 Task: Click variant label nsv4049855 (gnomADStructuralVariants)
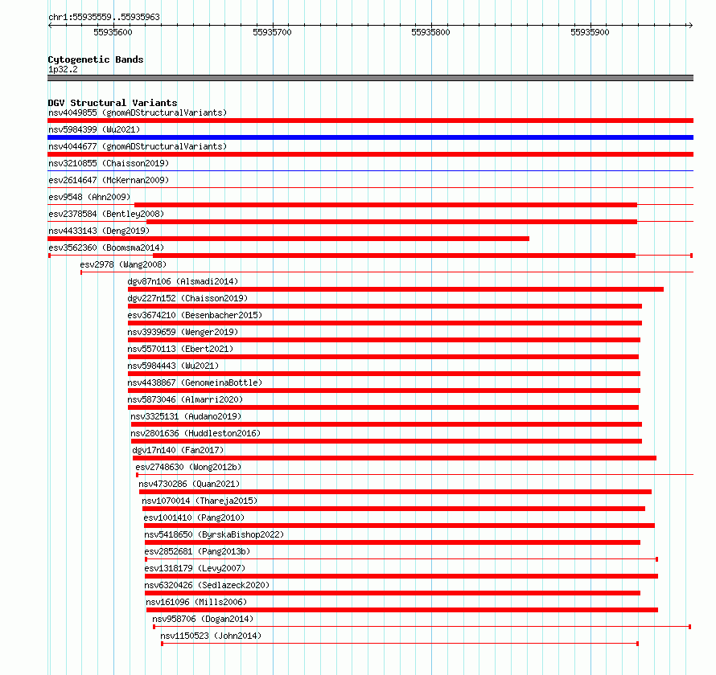tap(138, 112)
